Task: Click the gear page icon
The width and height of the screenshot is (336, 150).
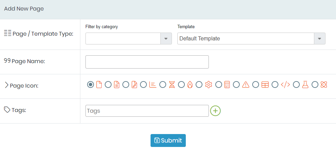Action: click(x=209, y=85)
